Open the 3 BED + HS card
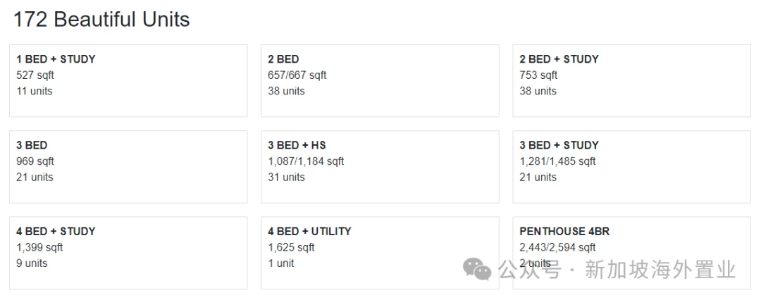 (x=380, y=166)
